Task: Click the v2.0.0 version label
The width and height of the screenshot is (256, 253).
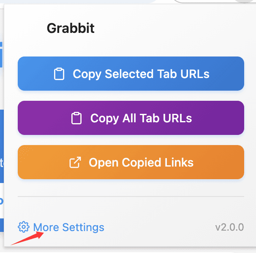Action: coord(229,228)
